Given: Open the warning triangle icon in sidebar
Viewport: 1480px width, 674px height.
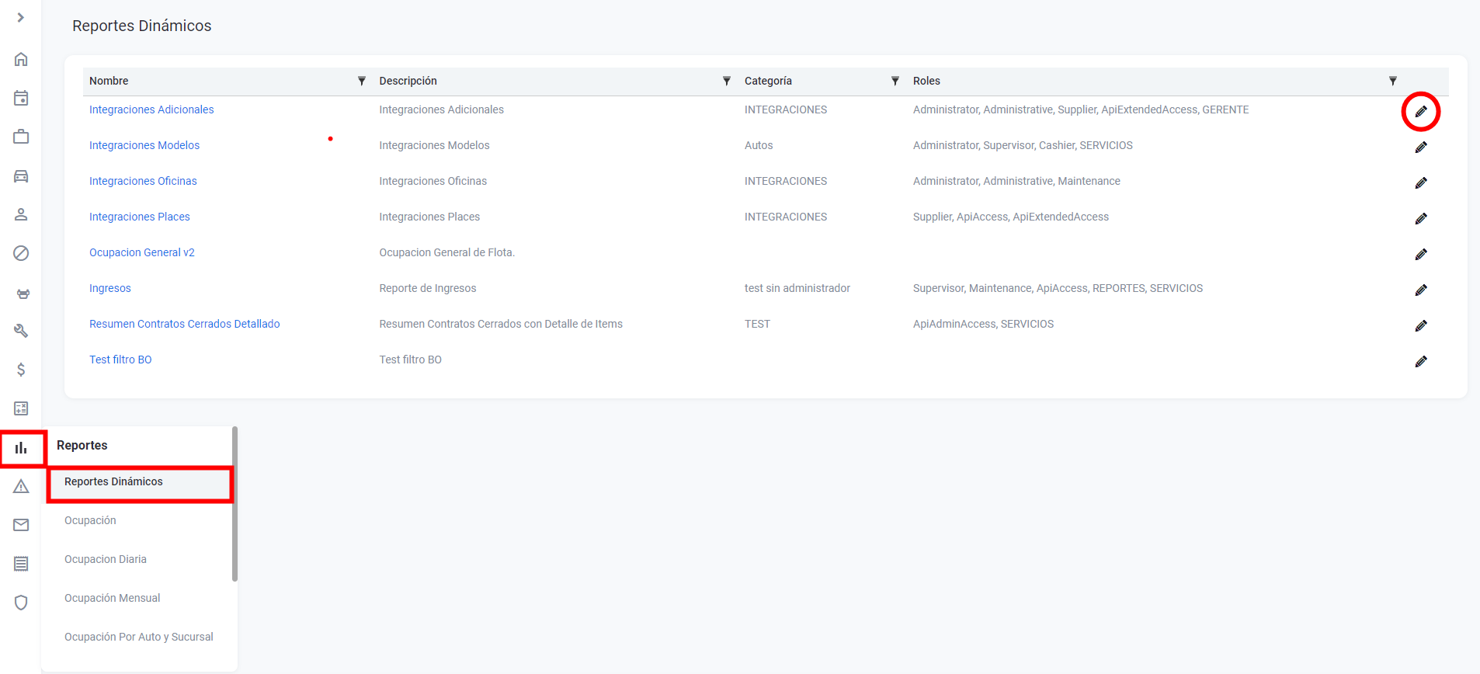Looking at the screenshot, I should [21, 487].
